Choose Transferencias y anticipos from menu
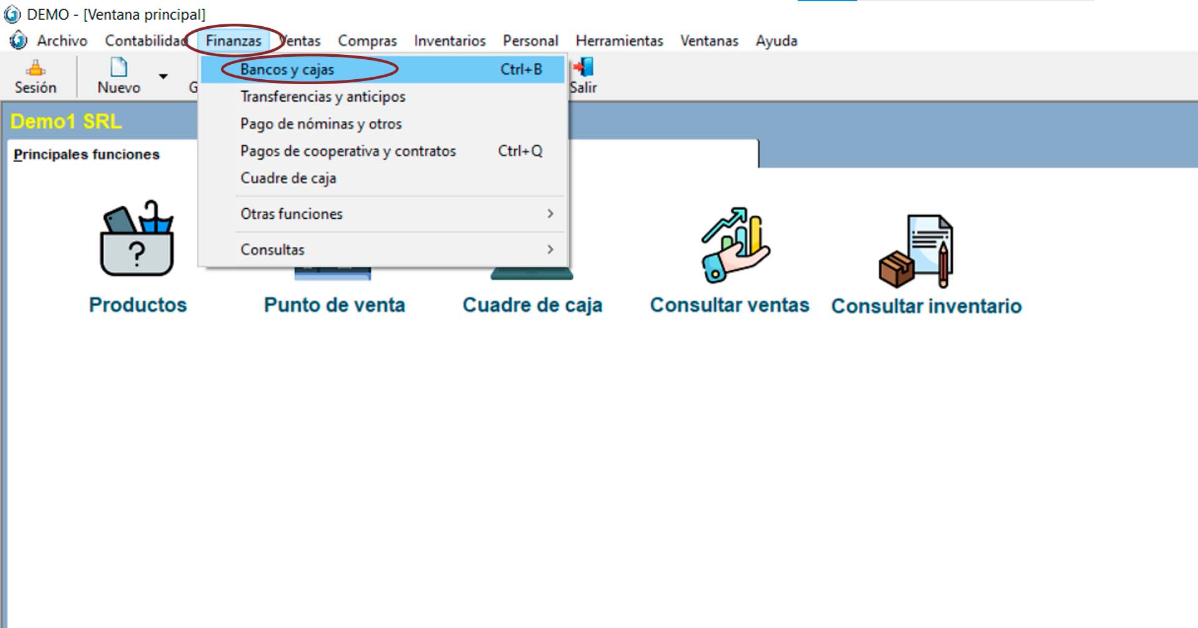The height and width of the screenshot is (628, 1198). click(323, 97)
